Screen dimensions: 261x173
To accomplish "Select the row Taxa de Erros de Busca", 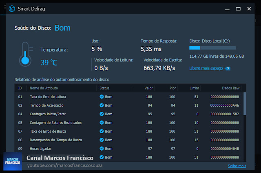I will (129, 132).
